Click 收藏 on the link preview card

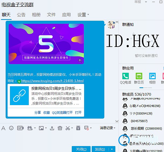(47, 113)
